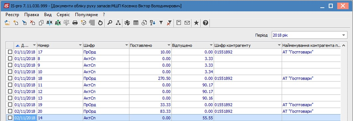Click the stacked cubes icon
Viewport: 353px width, 121px height.
[127, 22]
